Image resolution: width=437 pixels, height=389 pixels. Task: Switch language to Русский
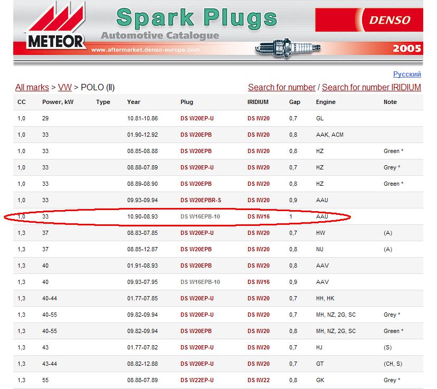point(407,74)
